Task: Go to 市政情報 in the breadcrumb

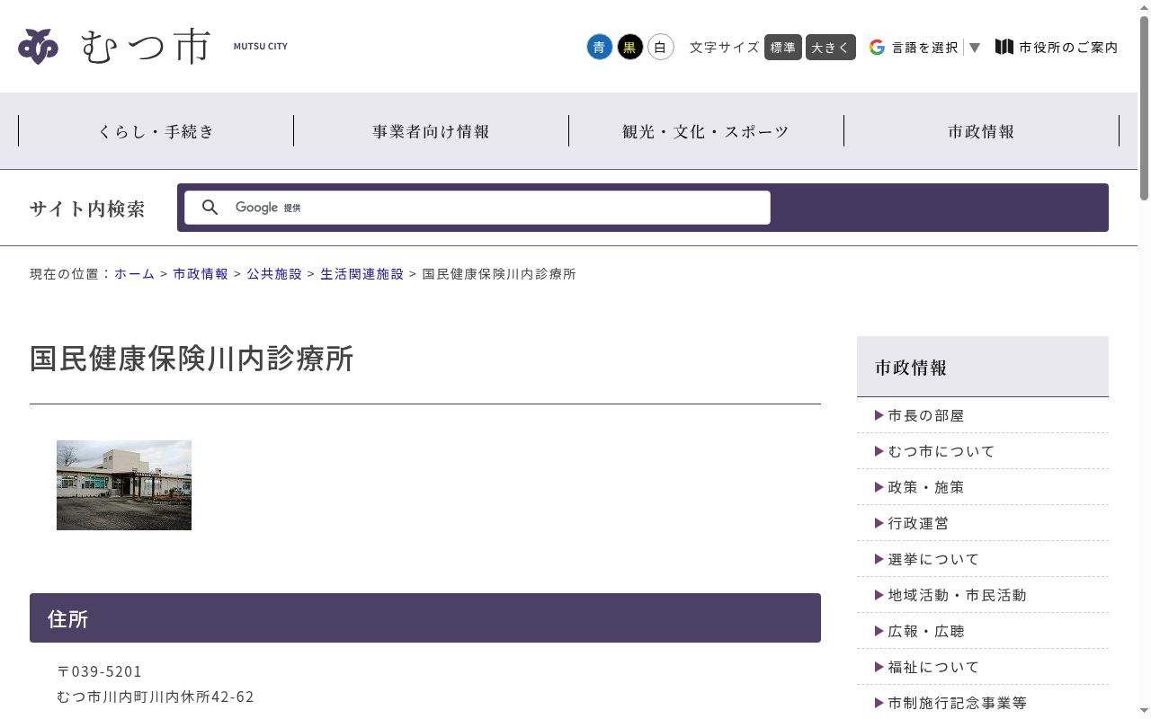Action: tap(201, 274)
